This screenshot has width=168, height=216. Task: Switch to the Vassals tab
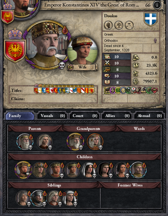(52, 116)
